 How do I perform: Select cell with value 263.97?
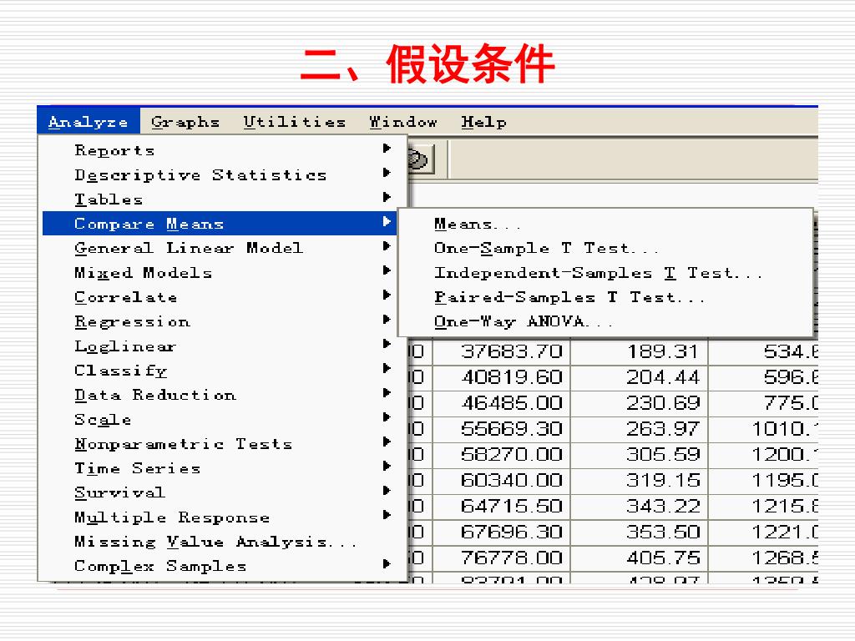pyautogui.click(x=639, y=428)
